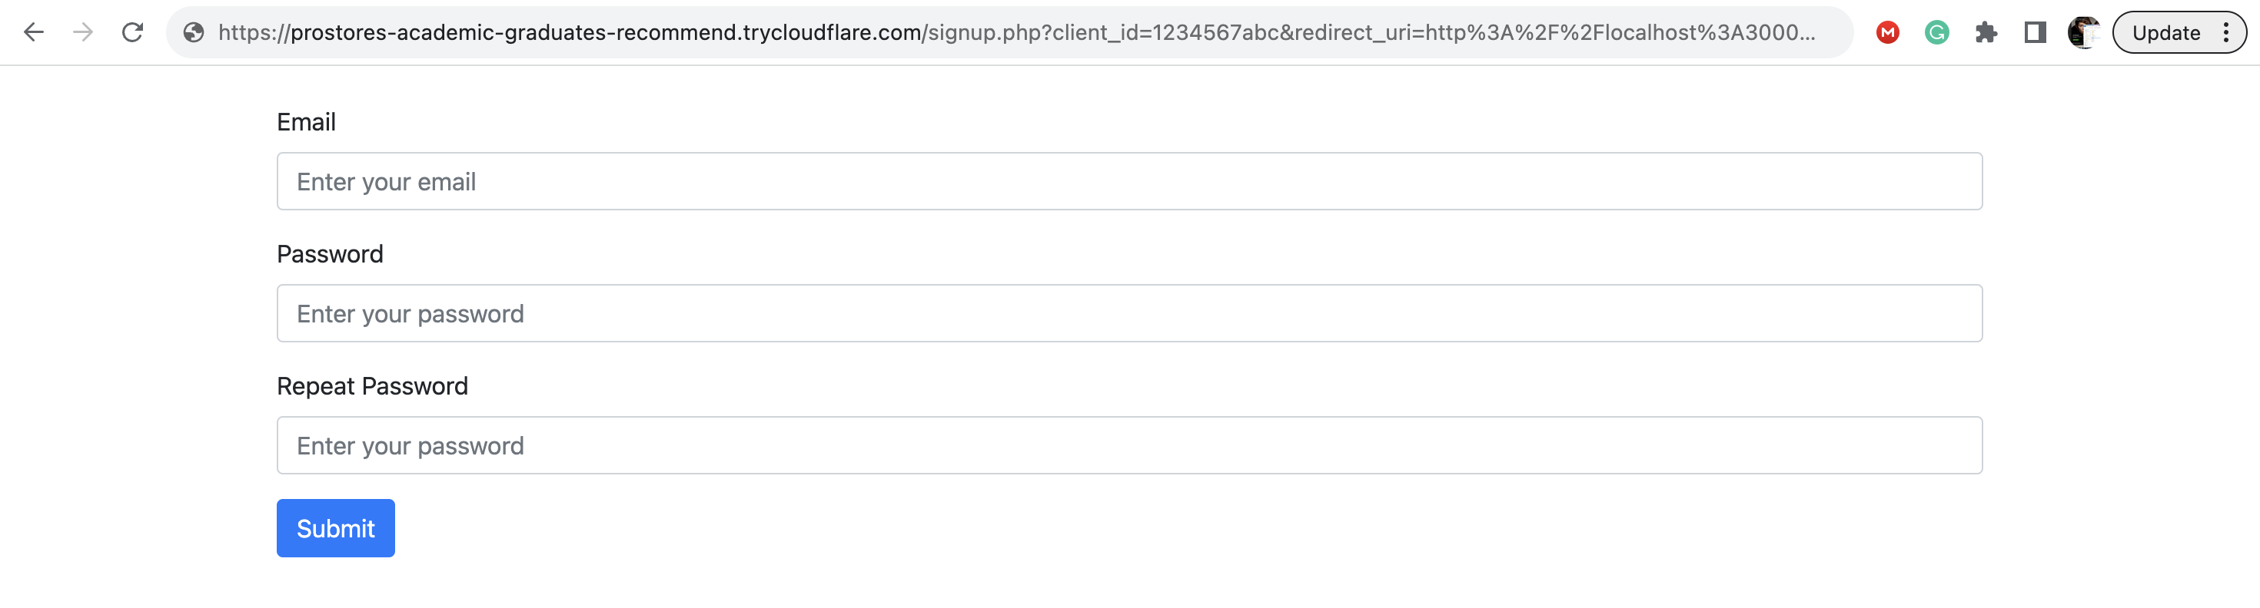Viewport: 2260px width, 608px height.
Task: Open the Extensions puzzle menu
Action: tap(1986, 32)
